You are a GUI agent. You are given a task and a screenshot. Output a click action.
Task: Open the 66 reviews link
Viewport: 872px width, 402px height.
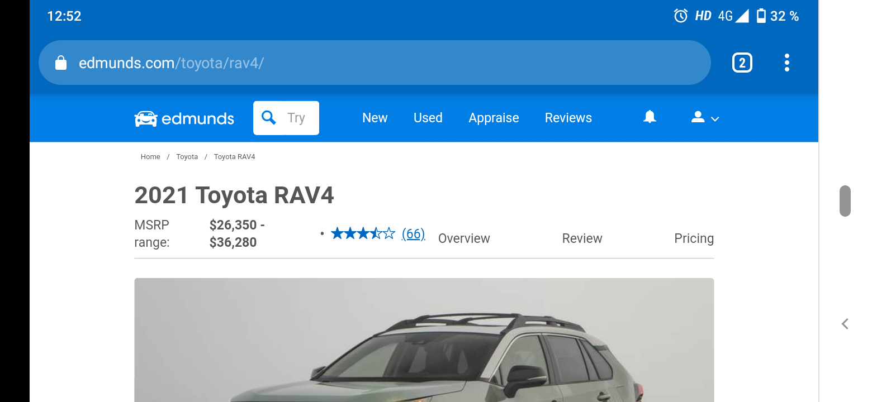coord(413,234)
